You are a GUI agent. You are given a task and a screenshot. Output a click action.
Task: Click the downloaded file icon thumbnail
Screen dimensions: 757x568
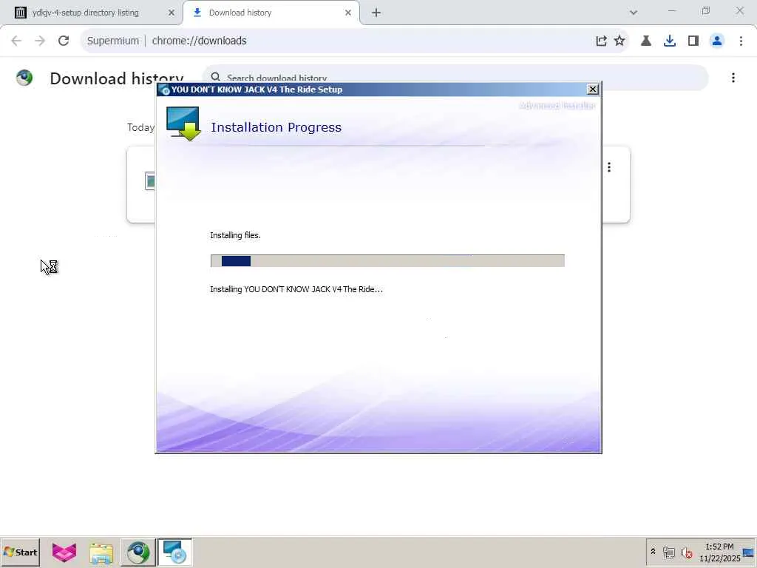[x=150, y=180]
